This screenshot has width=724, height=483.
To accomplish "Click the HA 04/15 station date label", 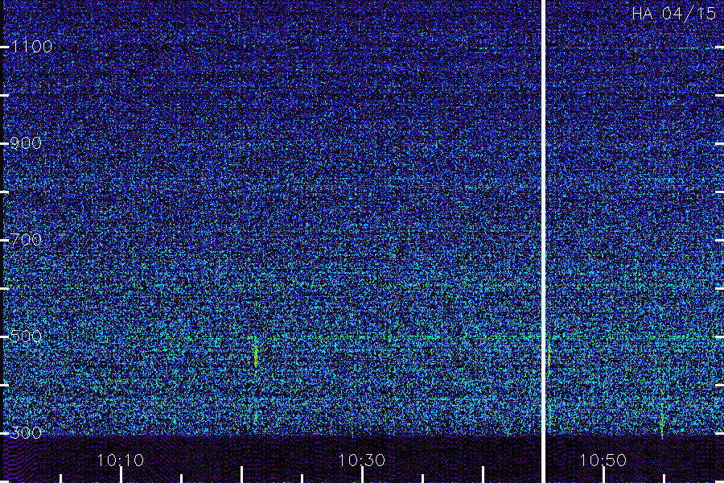I will coord(673,14).
